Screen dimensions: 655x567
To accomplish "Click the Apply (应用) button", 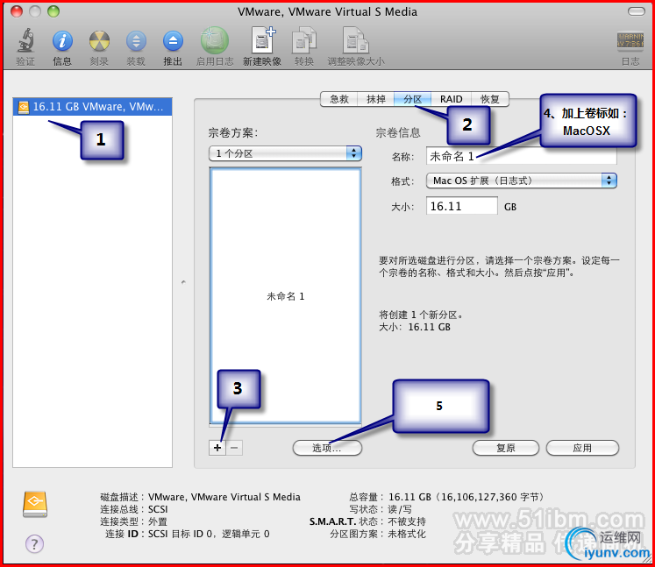I will (582, 448).
